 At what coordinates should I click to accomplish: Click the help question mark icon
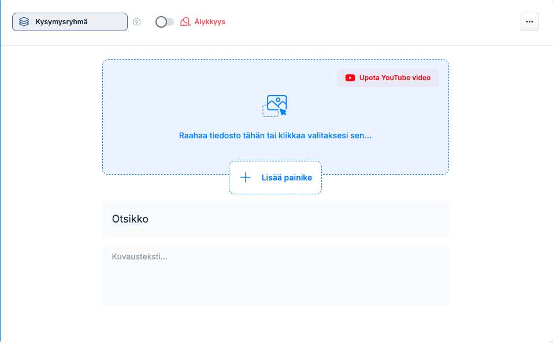[x=136, y=22]
